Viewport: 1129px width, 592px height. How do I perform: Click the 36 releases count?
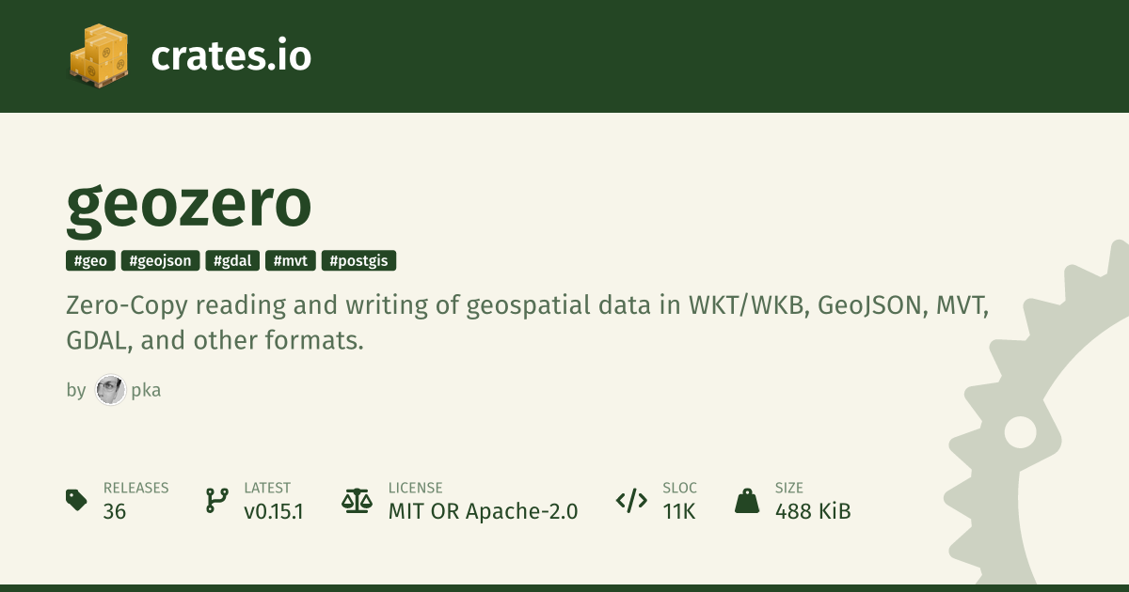[x=115, y=511]
